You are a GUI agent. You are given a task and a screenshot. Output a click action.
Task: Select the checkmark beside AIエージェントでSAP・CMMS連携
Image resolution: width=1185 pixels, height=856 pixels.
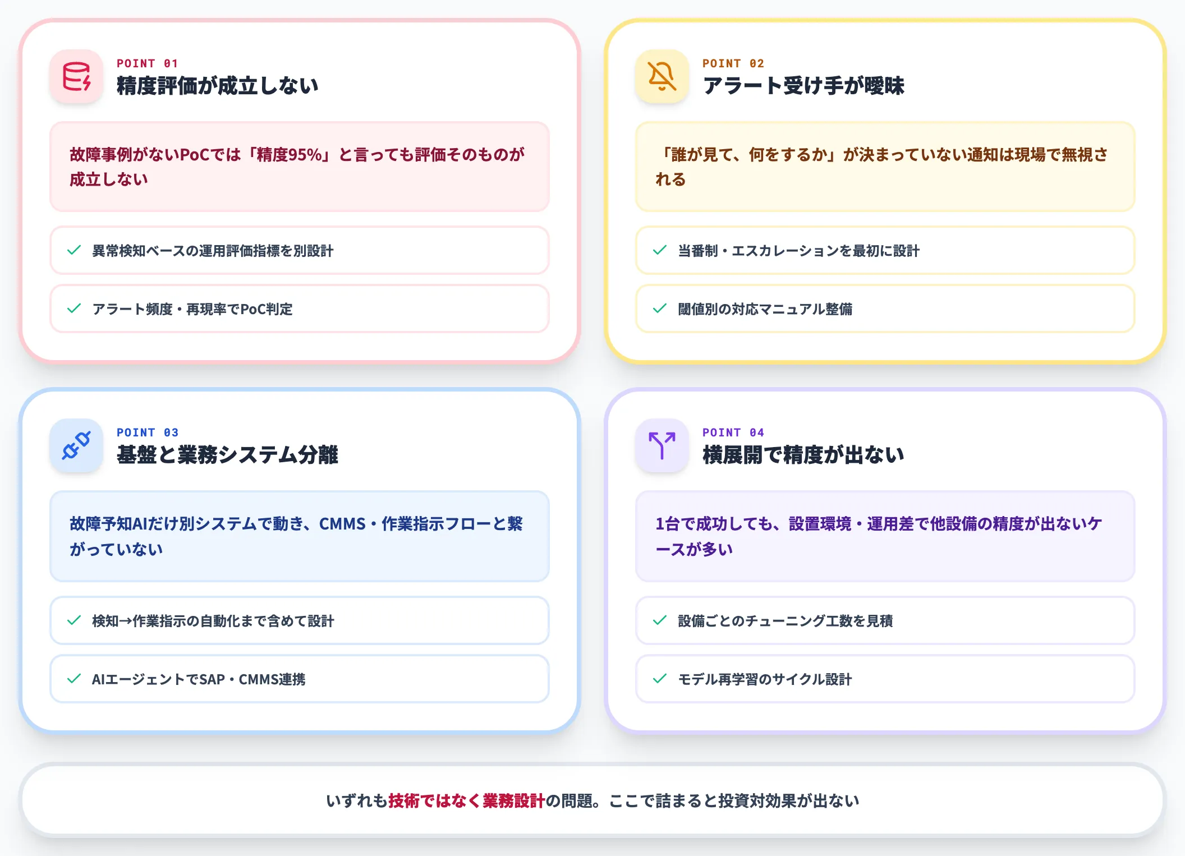pos(73,679)
